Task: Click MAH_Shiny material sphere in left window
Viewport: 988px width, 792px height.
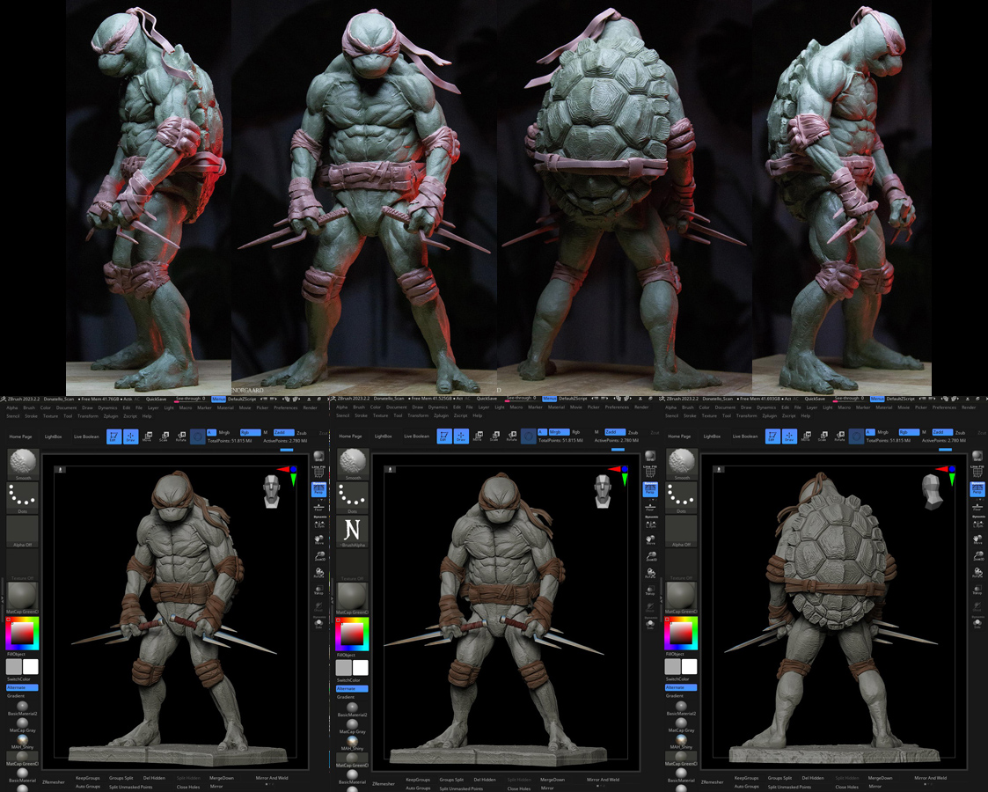Action: [x=23, y=739]
